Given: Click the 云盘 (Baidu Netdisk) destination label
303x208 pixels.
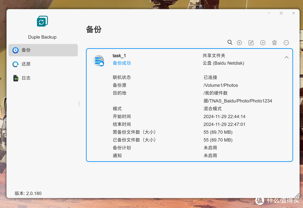Looking at the screenshot, I should pyautogui.click(x=223, y=63).
